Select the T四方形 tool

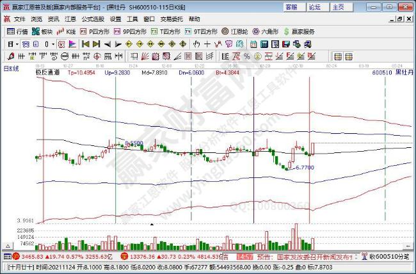point(166,31)
